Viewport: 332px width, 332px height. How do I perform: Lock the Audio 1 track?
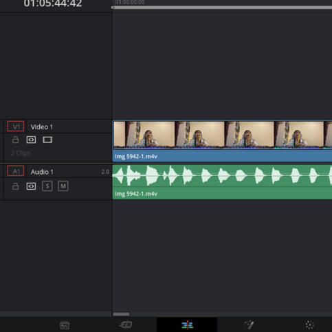point(16,186)
